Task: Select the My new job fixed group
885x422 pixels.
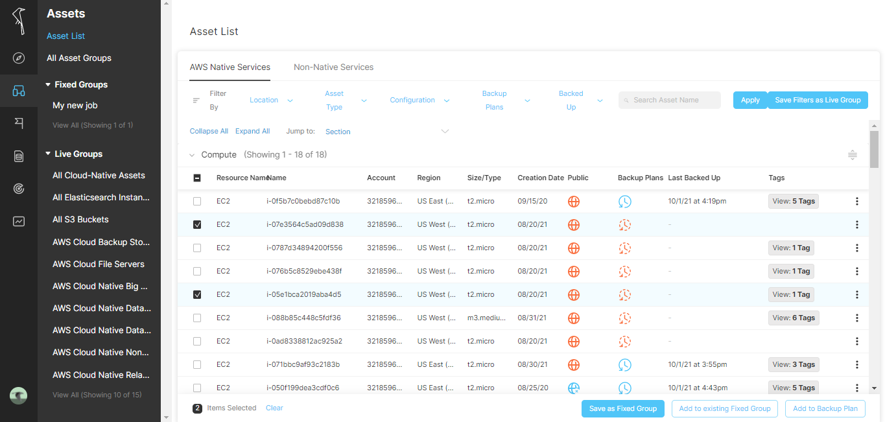Action: tap(75, 106)
